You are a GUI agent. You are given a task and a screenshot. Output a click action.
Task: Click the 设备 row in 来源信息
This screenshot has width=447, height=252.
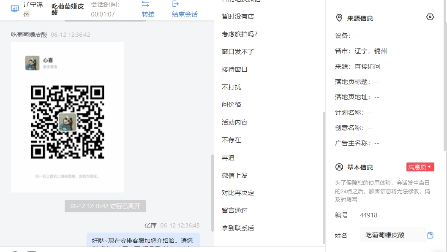coord(348,36)
